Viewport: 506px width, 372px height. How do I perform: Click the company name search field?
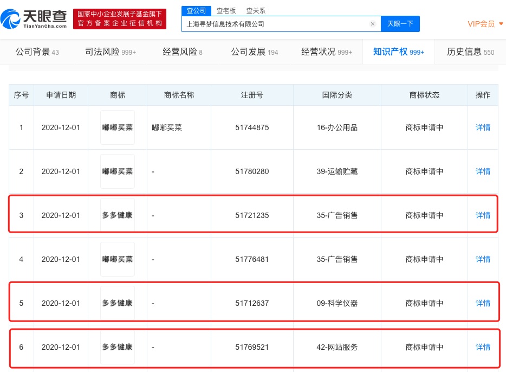[276, 24]
